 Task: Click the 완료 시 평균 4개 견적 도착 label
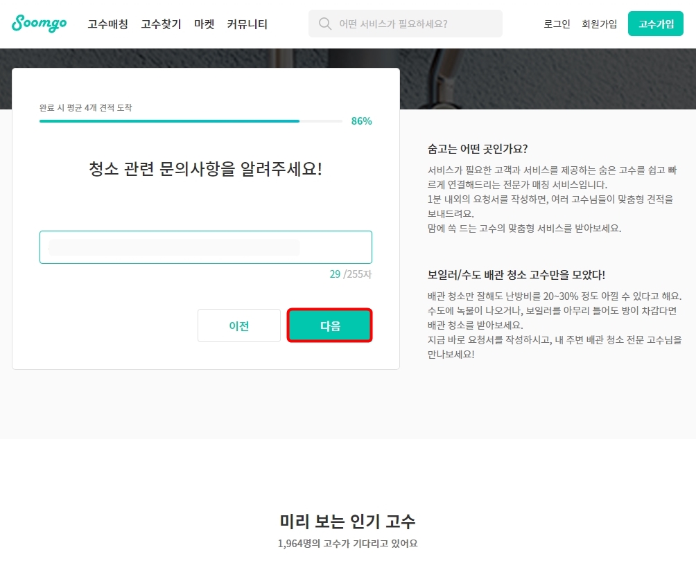[85, 107]
